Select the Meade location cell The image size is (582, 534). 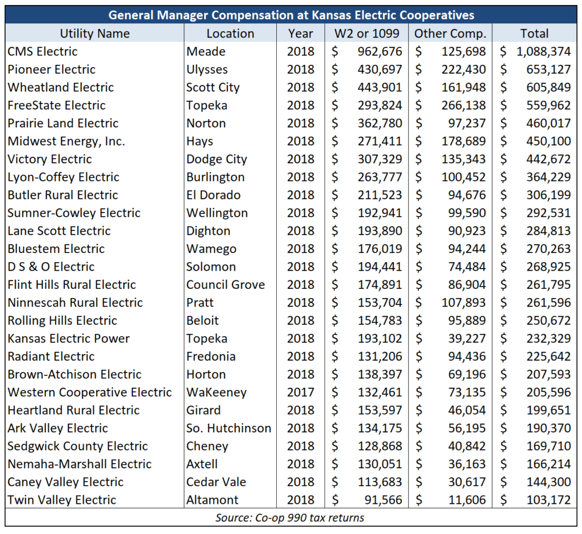pyautogui.click(x=206, y=51)
